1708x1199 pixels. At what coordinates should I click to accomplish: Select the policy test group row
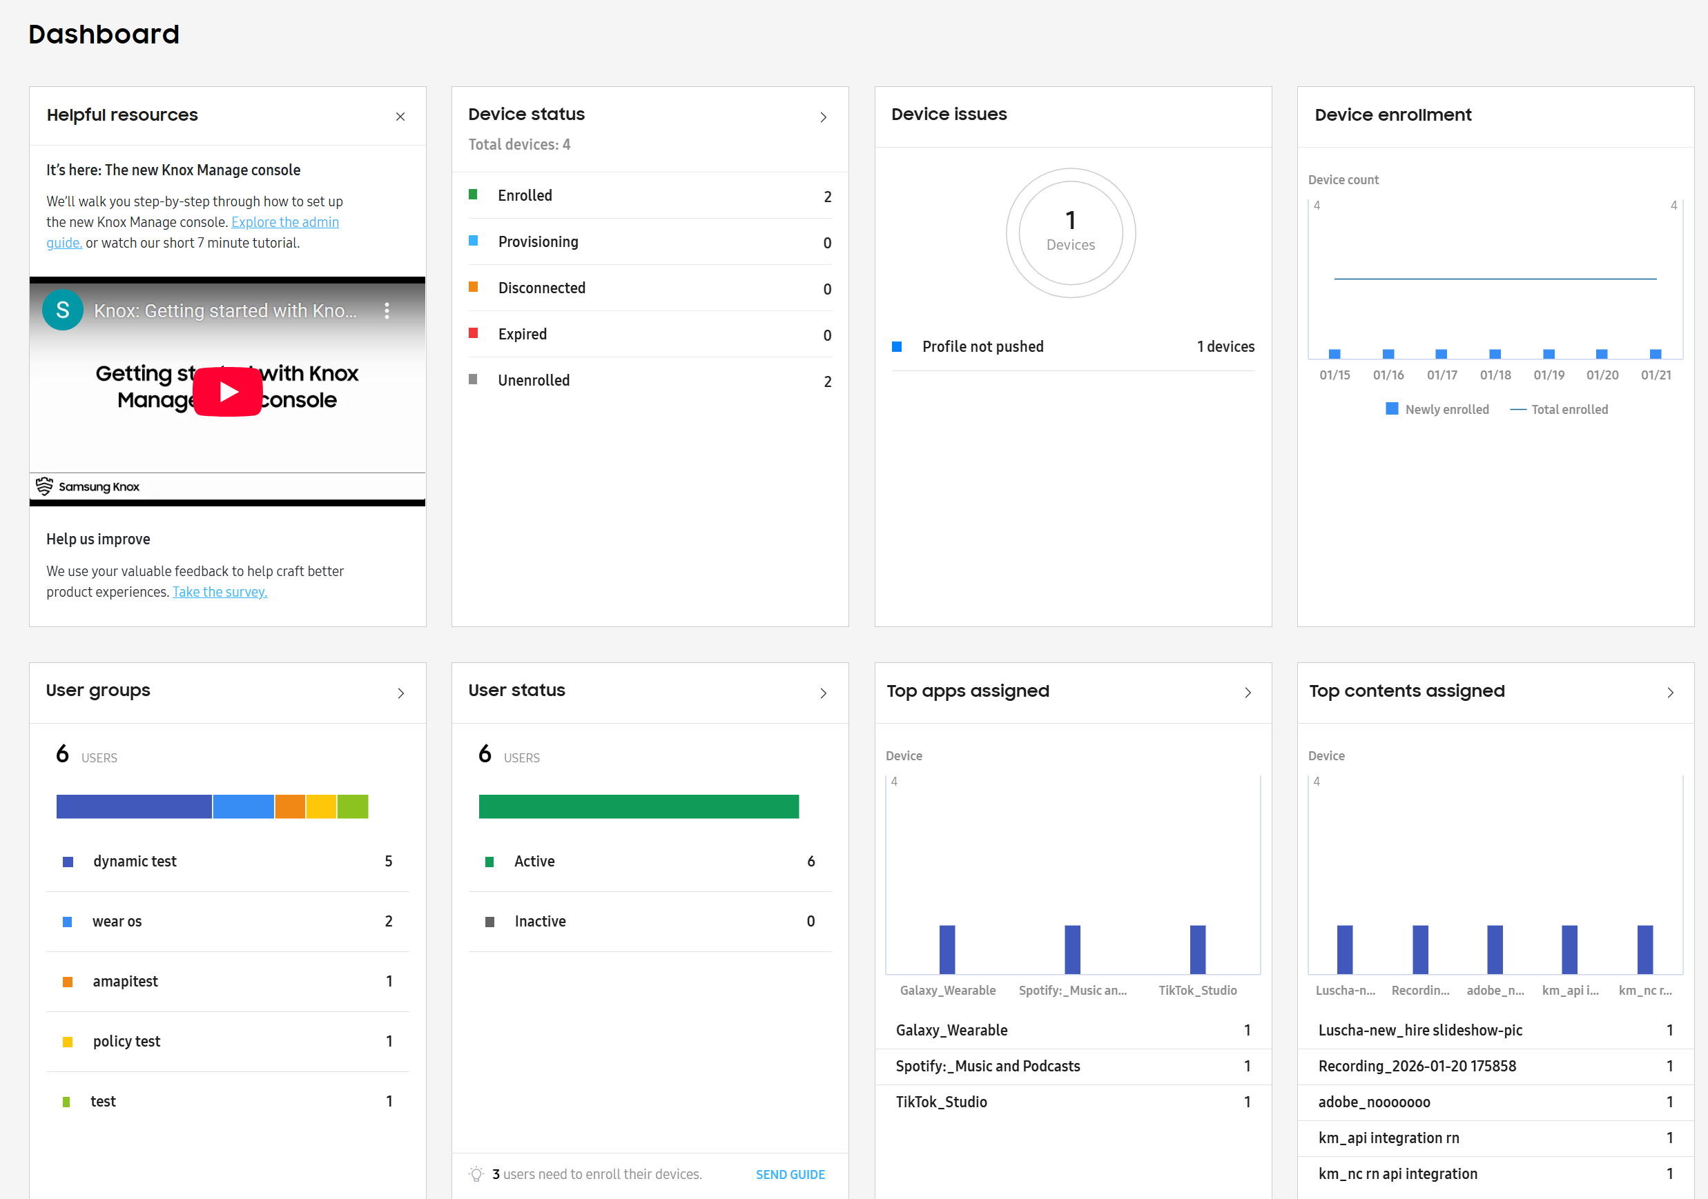click(227, 1042)
